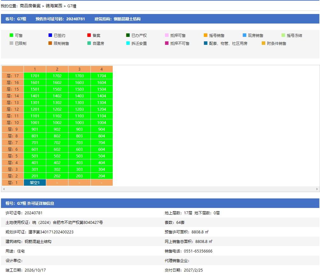The width and height of the screenshot is (320, 276).
Task: Click the gray 已限制 legend swatch
Action: pyautogui.click(x=11, y=43)
